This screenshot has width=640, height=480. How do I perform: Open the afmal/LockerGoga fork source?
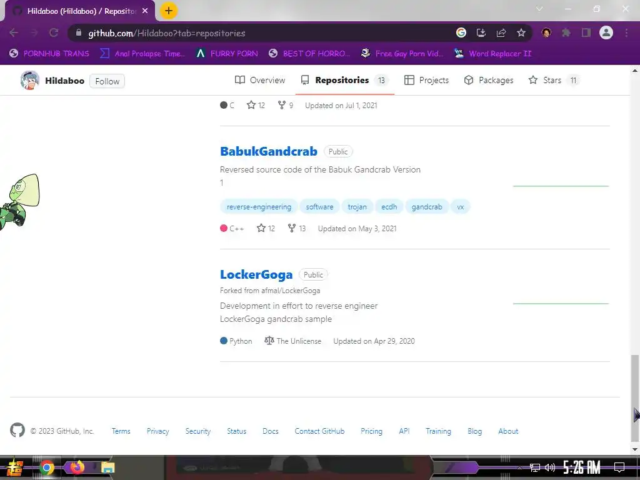[291, 291]
